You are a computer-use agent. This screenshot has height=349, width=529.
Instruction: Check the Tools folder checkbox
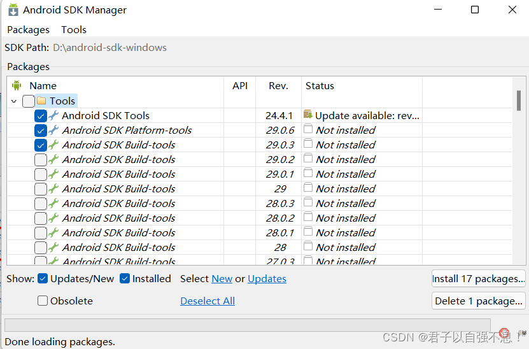[x=29, y=101]
